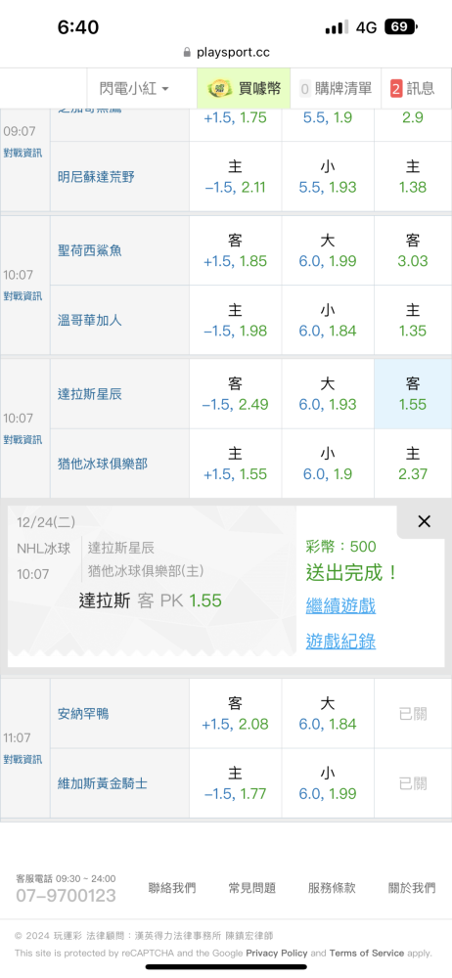Open 對戰資訊 for the 11:07 game
This screenshot has width=452, height=978.
tap(23, 760)
